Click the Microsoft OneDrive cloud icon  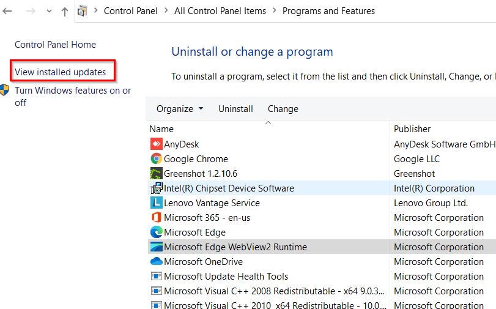pyautogui.click(x=157, y=261)
